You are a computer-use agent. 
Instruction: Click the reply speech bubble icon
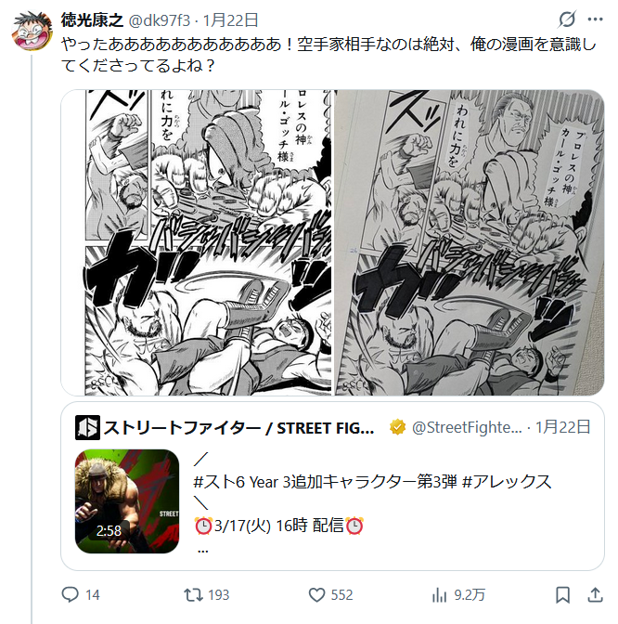click(71, 594)
